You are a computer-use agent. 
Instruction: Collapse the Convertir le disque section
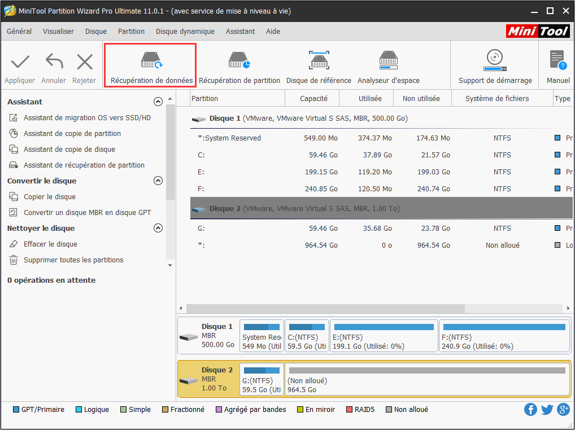coord(158,181)
